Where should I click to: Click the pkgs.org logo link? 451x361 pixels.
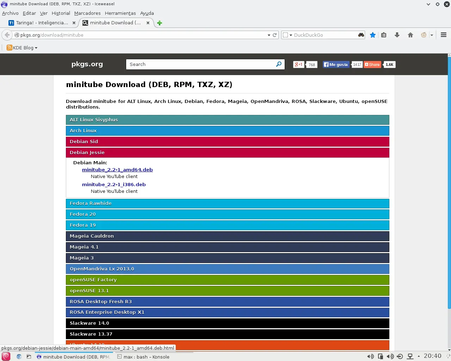[x=87, y=64]
